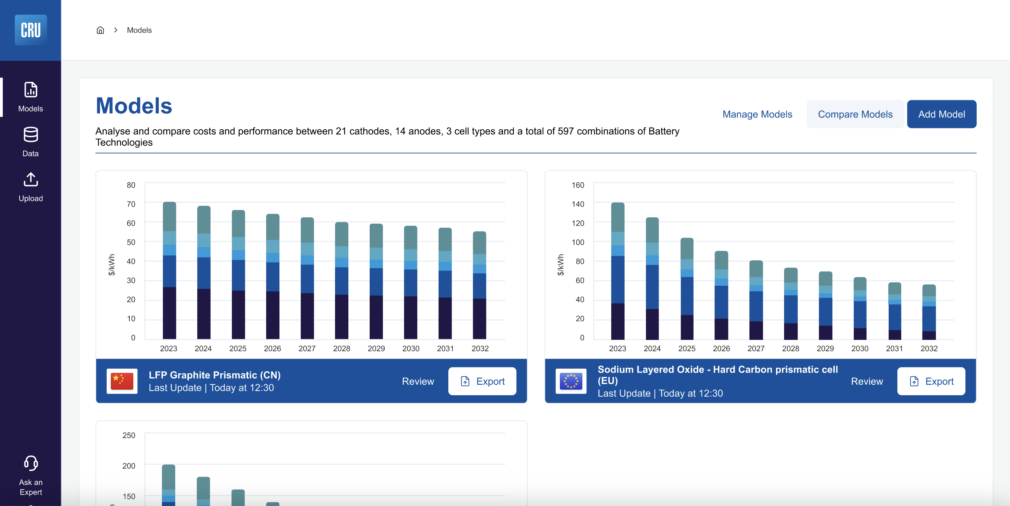Click breadcrumb chevron separator
Image resolution: width=1010 pixels, height=506 pixels.
coord(116,30)
